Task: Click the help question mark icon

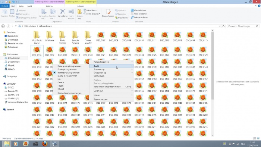Action: (x=259, y=6)
